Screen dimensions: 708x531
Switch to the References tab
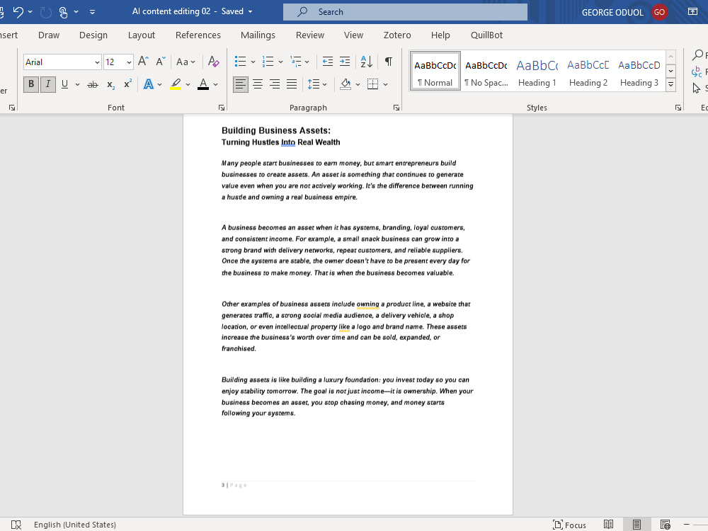[x=198, y=35]
